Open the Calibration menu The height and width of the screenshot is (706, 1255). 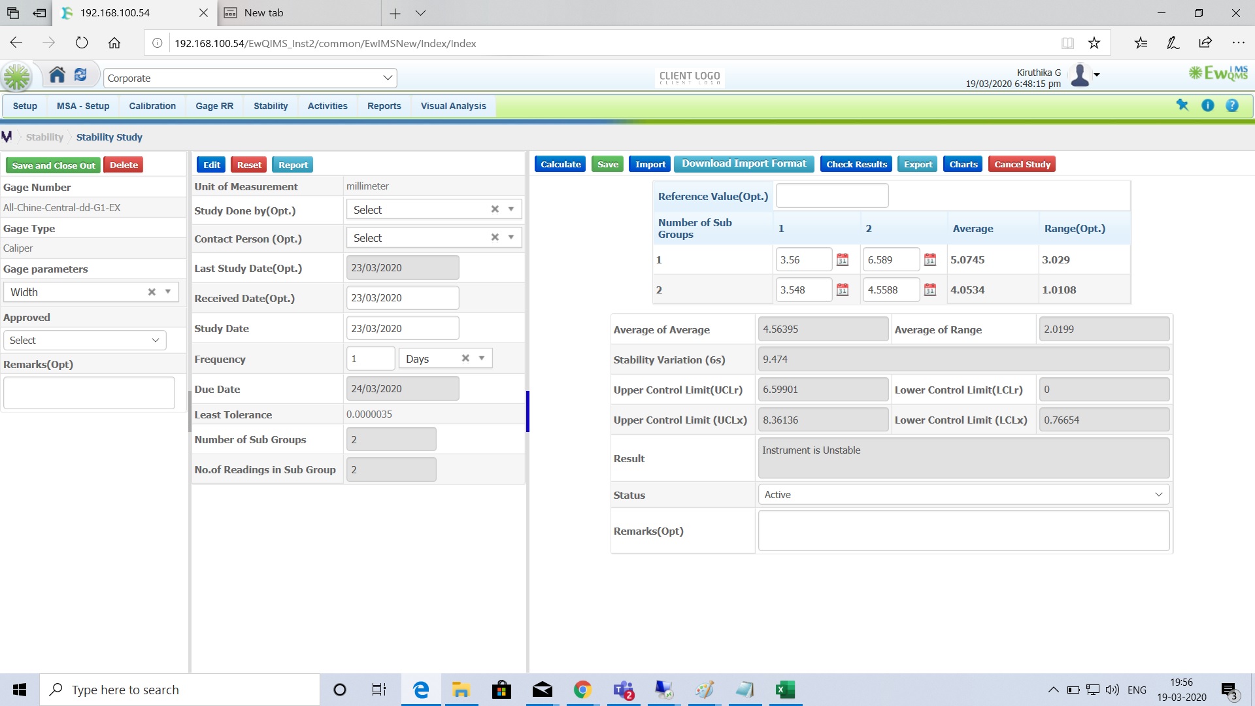tap(152, 106)
